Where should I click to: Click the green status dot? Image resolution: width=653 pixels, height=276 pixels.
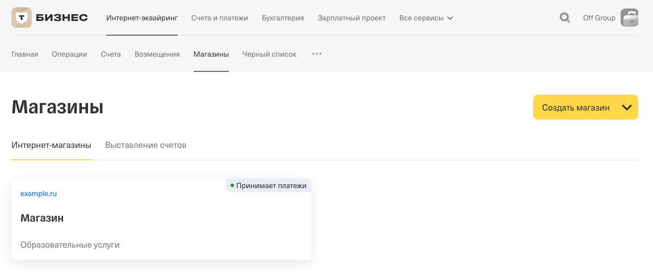[232, 185]
